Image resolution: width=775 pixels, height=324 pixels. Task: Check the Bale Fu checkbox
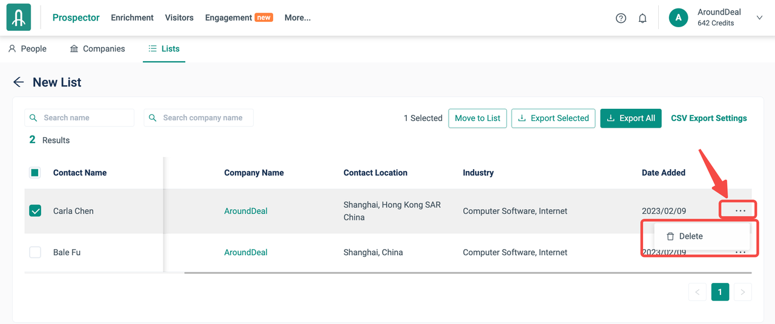point(35,252)
